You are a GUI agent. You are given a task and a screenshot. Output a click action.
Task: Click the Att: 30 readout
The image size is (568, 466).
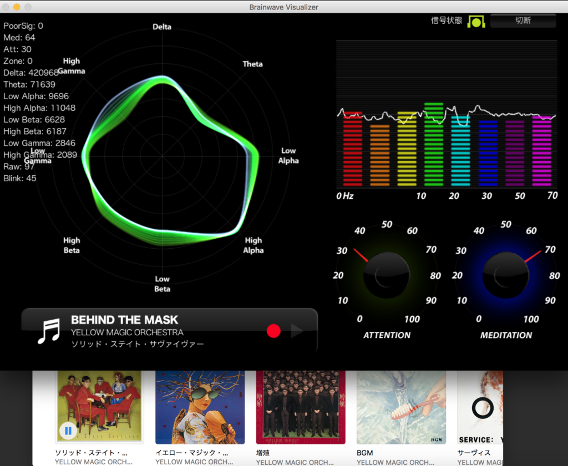(x=17, y=49)
